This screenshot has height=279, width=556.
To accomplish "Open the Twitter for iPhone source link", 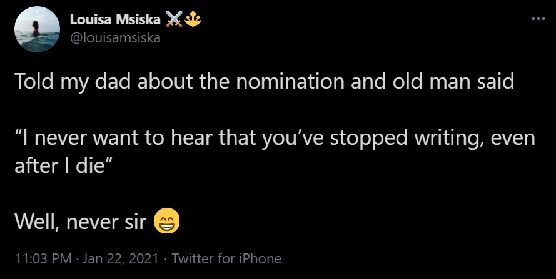I will [x=226, y=258].
